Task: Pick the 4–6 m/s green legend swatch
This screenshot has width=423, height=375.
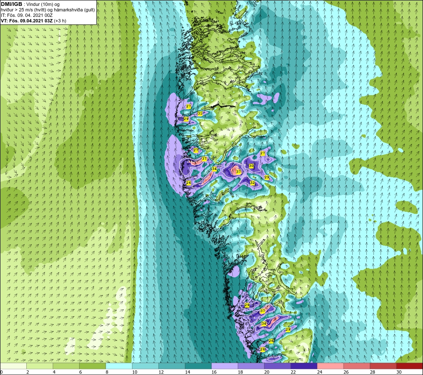Action: [66, 366]
